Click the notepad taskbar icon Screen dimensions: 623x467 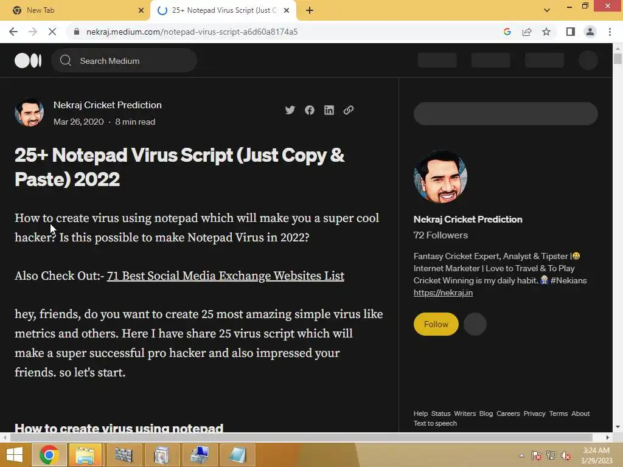tap(237, 455)
